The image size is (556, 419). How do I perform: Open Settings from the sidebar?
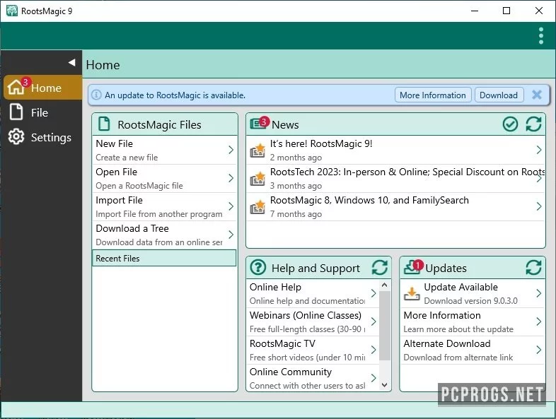coord(43,137)
